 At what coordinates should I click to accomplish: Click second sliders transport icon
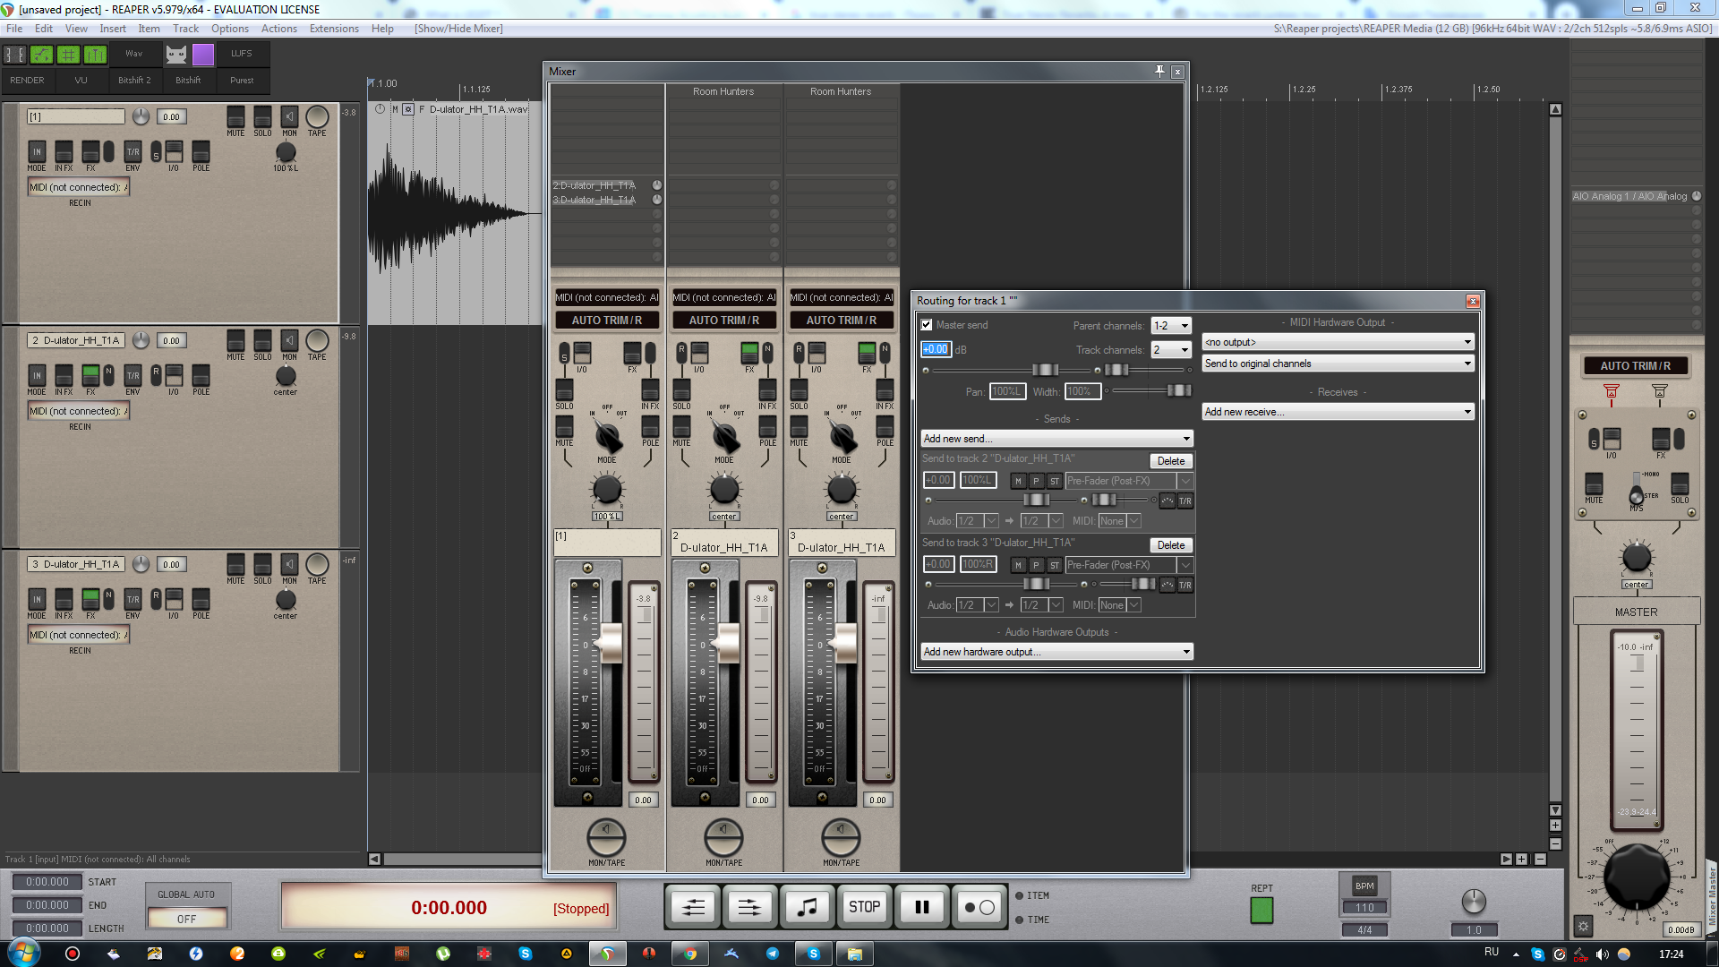coord(750,907)
